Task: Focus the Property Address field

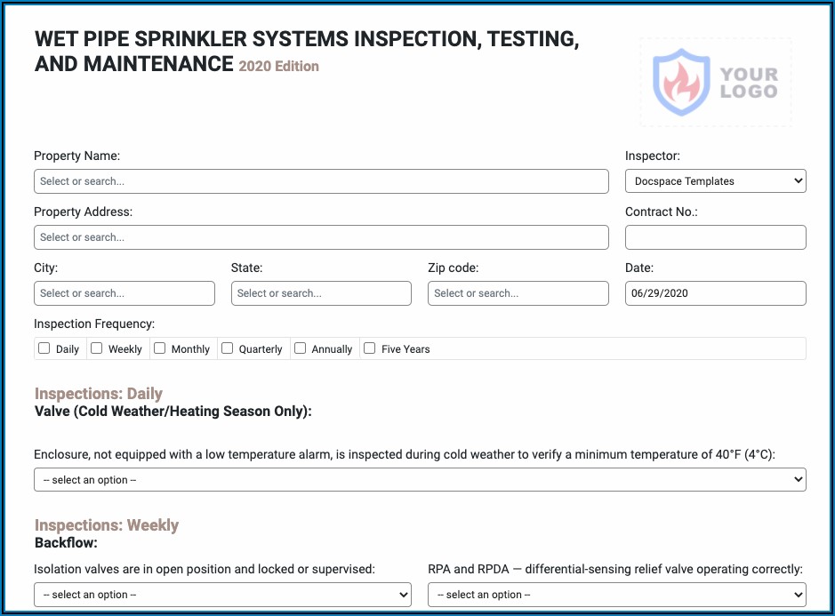Action: pos(321,237)
